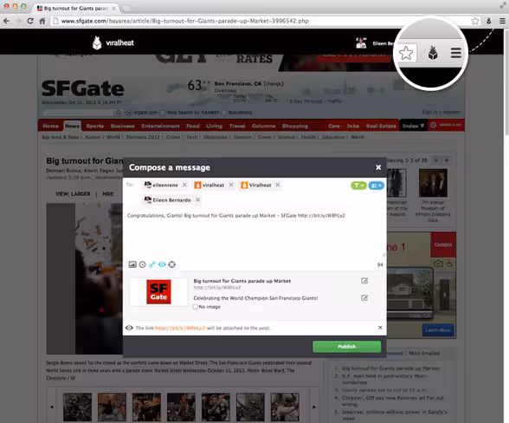Open the News tab in SFGate navigation
Viewport: 509px width, 423px height.
pyautogui.click(x=72, y=126)
